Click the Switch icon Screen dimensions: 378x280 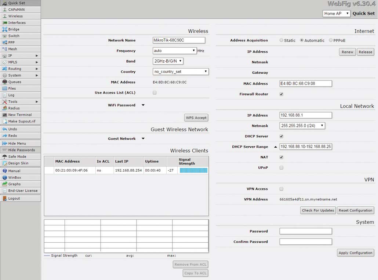click(x=4, y=36)
